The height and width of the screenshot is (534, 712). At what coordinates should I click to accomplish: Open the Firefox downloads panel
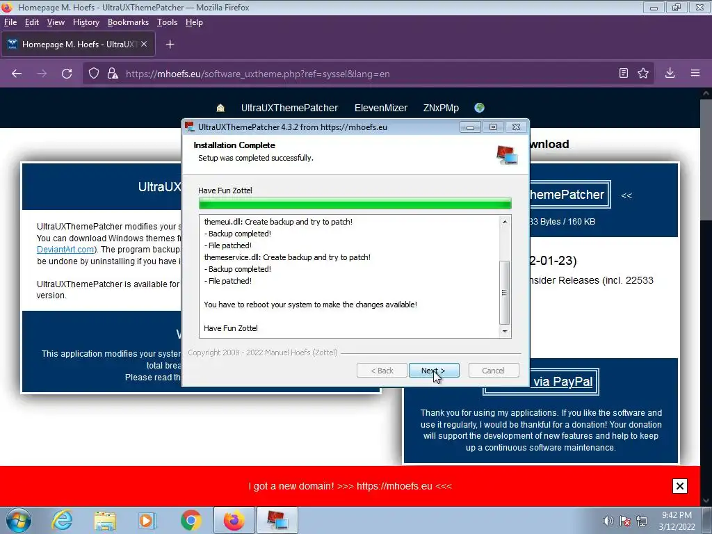point(670,73)
